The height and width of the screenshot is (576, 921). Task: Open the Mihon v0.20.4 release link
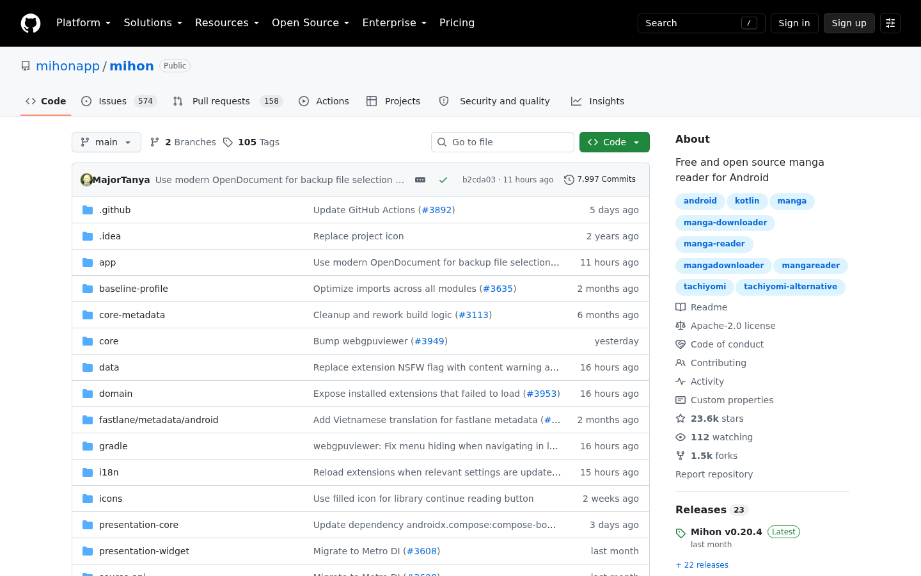coord(727,532)
